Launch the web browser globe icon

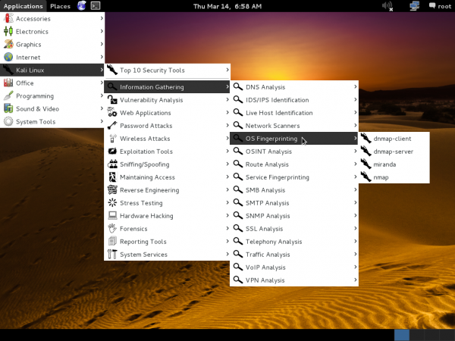click(x=82, y=5)
